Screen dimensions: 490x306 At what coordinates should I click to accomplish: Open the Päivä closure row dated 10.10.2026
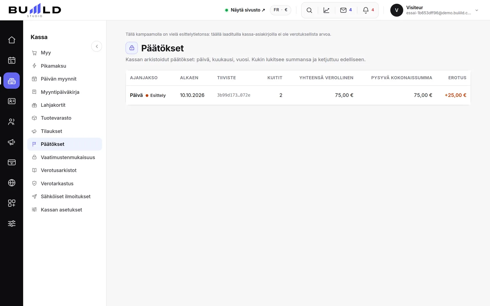tap(298, 95)
